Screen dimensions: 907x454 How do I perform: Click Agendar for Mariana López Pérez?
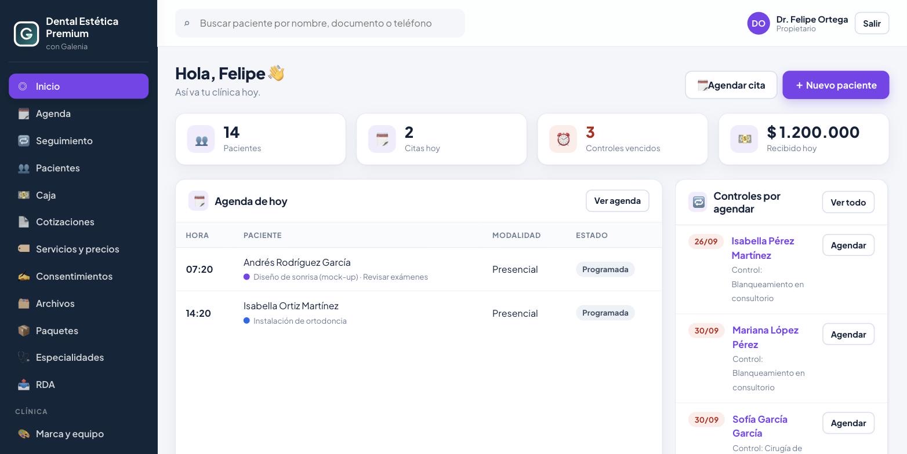pyautogui.click(x=848, y=334)
